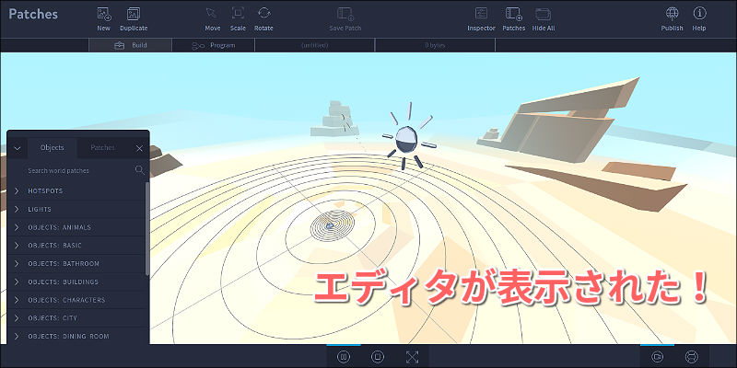Pause the world simulation

click(344, 357)
